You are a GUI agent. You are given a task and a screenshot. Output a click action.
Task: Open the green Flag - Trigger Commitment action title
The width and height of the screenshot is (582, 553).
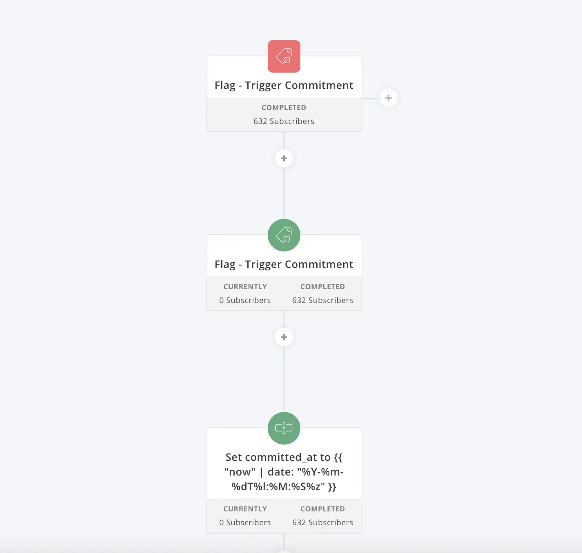point(284,264)
